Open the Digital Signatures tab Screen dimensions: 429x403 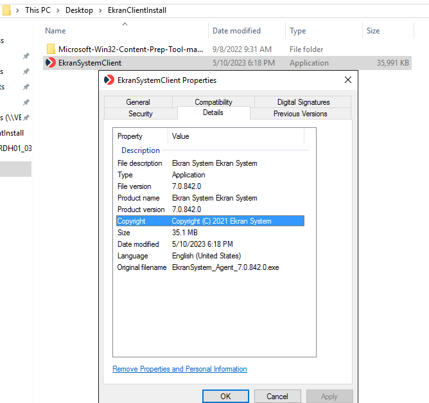(x=303, y=102)
